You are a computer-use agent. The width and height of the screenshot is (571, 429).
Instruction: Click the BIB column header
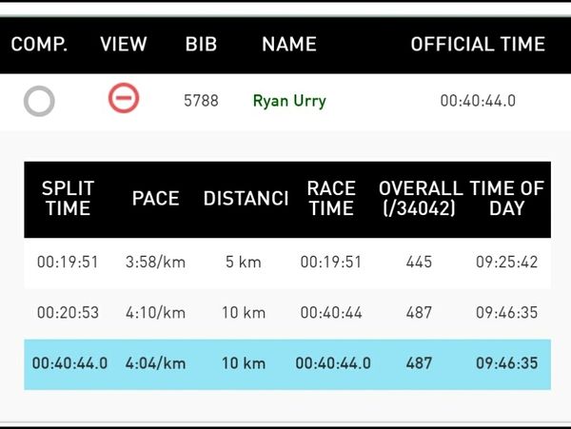click(x=201, y=45)
